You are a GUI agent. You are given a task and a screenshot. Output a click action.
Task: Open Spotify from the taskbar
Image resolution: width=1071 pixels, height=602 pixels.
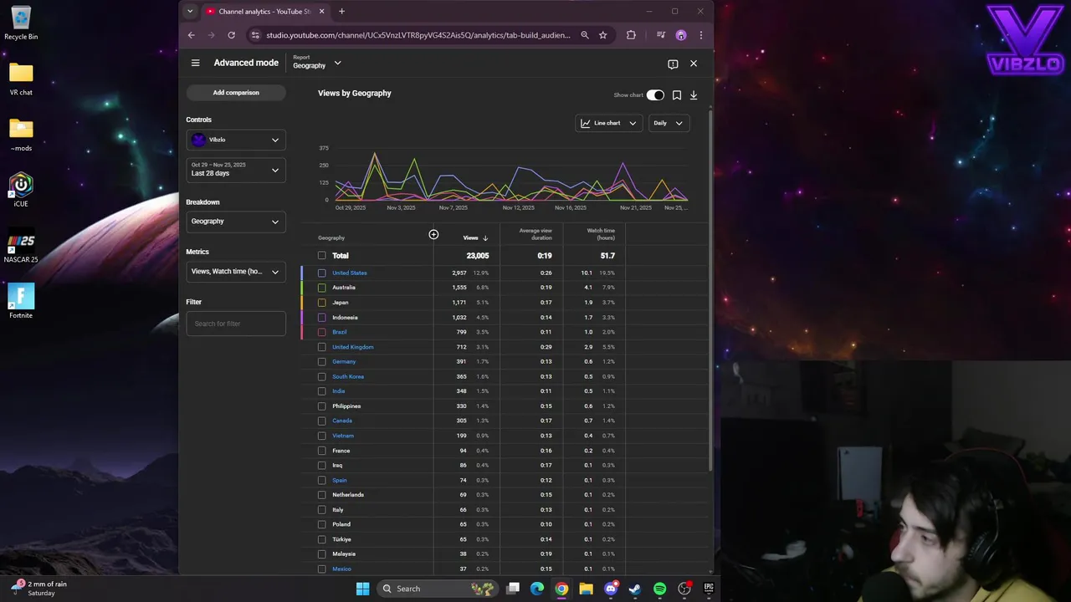(x=659, y=589)
